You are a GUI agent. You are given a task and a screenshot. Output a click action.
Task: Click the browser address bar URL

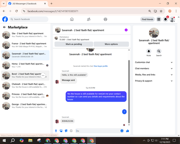coord(53,11)
